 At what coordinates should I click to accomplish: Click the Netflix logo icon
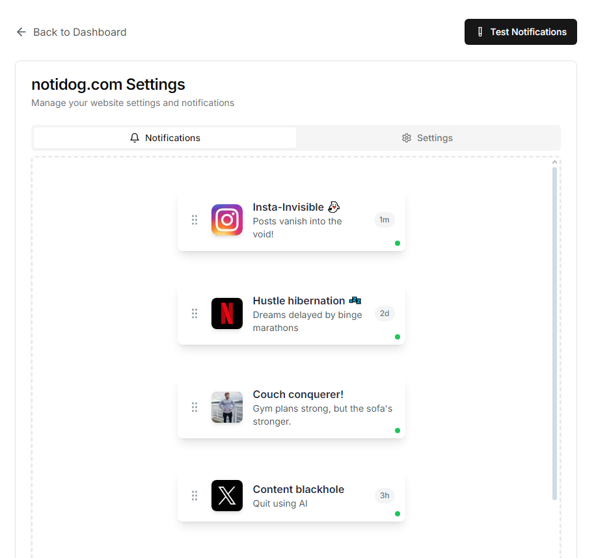pyautogui.click(x=227, y=313)
